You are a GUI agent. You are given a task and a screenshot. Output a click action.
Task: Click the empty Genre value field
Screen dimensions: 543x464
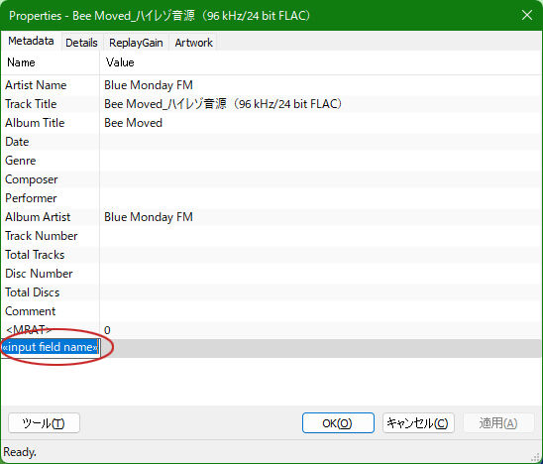tap(320, 161)
